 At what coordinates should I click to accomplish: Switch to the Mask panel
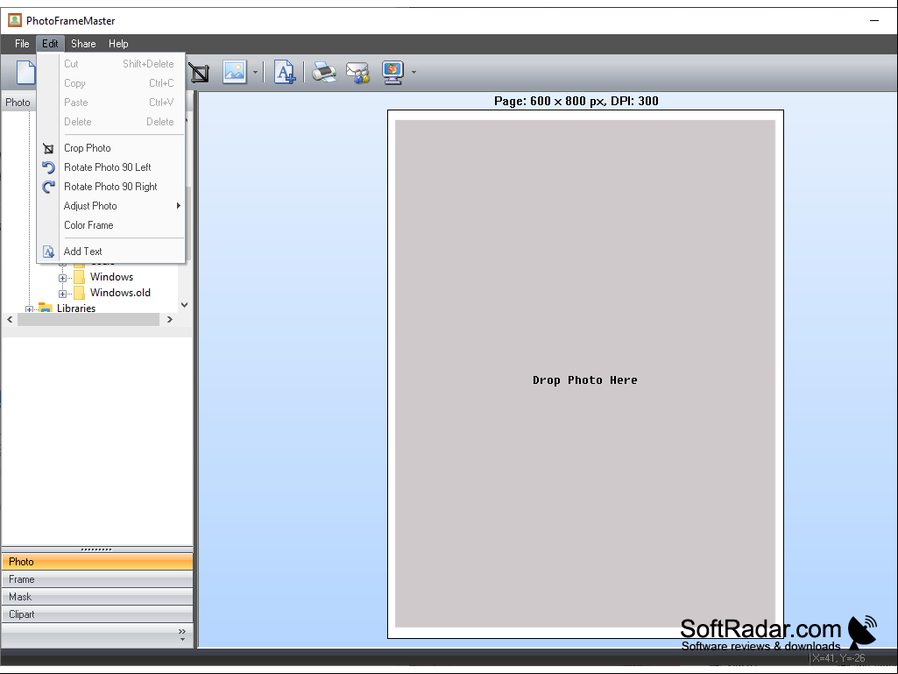[97, 597]
